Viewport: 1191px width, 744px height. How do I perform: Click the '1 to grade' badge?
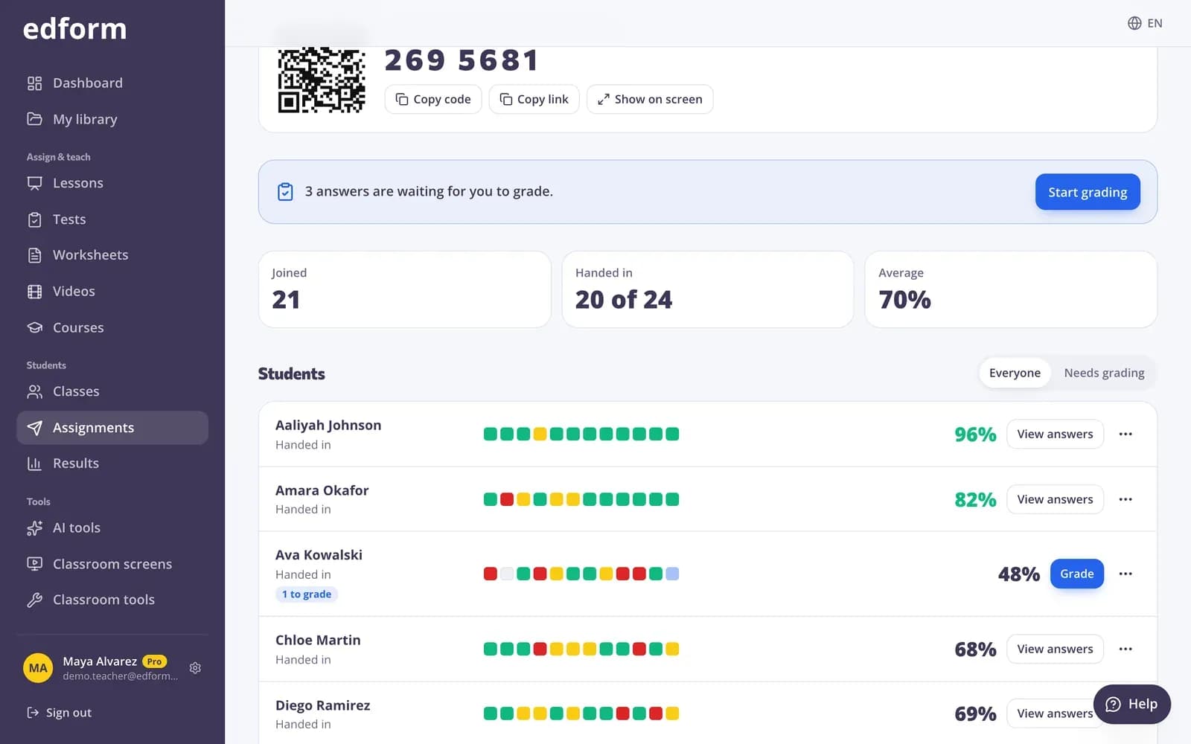307,594
